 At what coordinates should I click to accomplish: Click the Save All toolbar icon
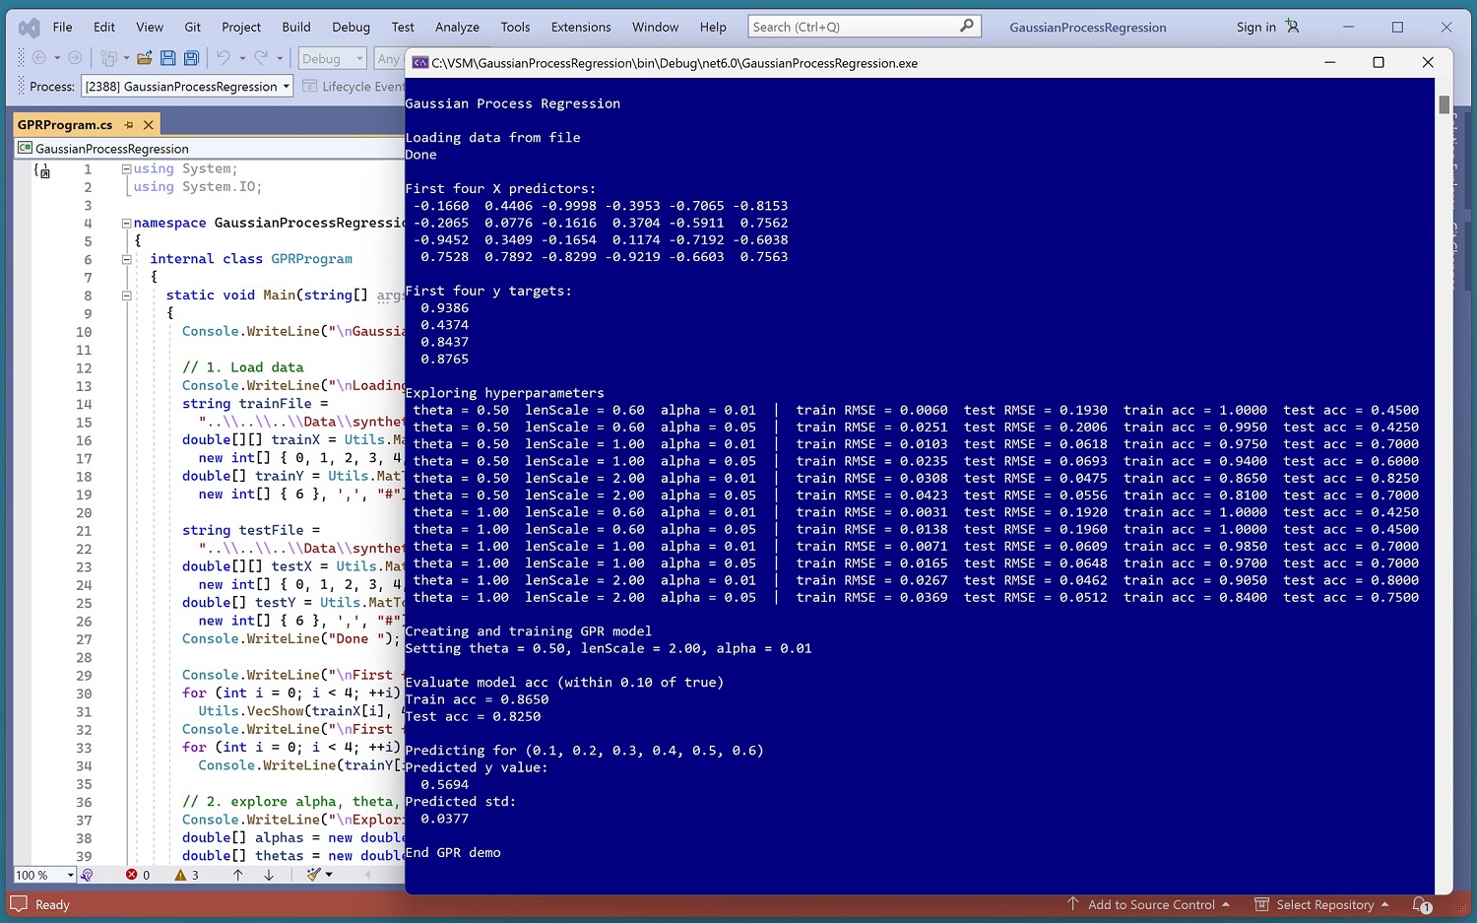click(x=191, y=58)
